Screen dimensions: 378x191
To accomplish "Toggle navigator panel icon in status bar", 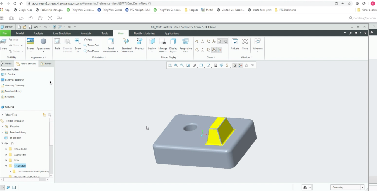I will (x=3, y=188).
